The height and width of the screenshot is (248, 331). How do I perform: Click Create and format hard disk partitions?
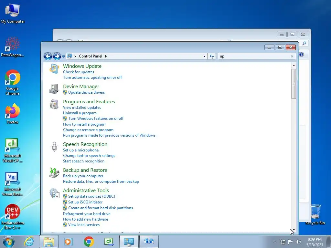101,208
